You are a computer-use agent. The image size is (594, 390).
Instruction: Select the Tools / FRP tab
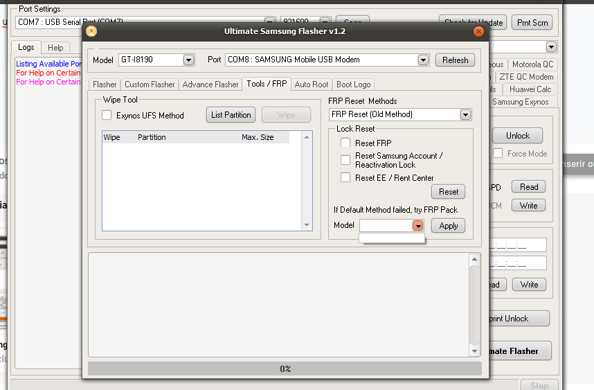coord(267,84)
